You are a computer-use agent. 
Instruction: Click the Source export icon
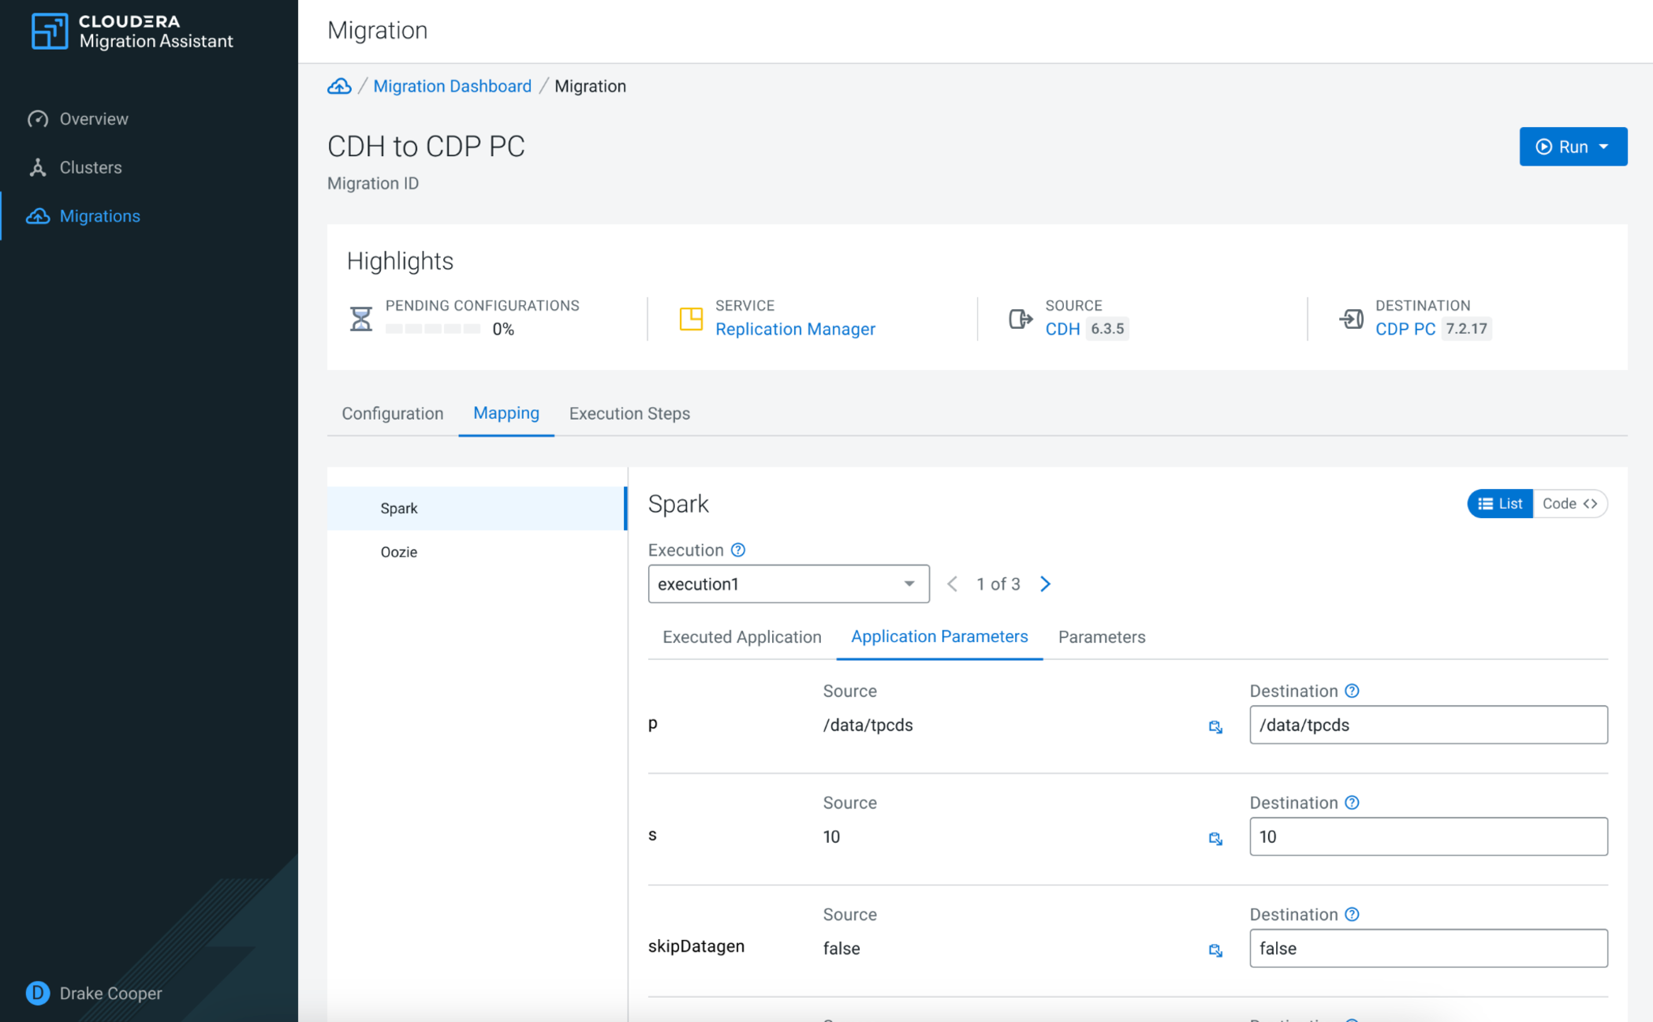[1021, 319]
